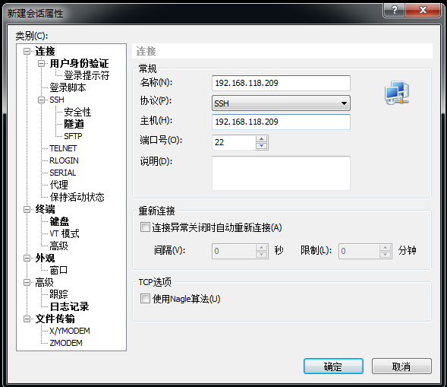Collapse the 文件传输 tree node
This screenshot has width=447, height=387.
27,319
